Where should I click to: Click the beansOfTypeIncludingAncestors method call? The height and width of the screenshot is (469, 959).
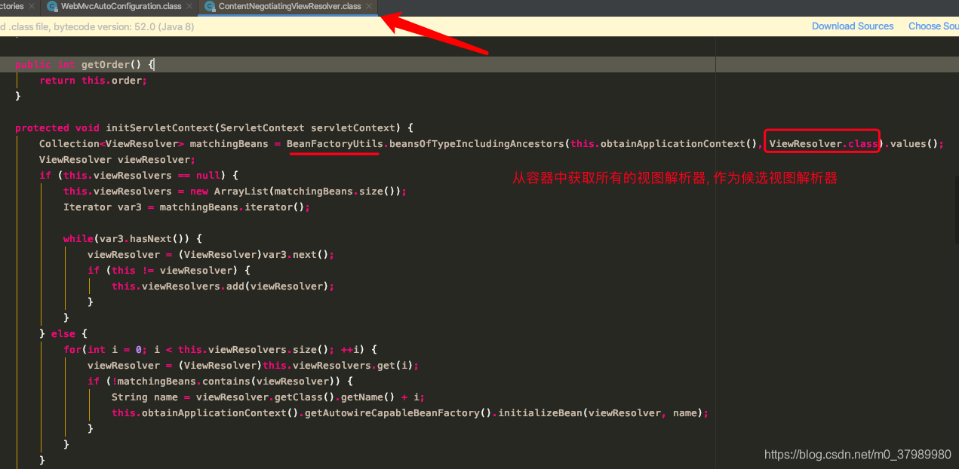[x=477, y=144]
